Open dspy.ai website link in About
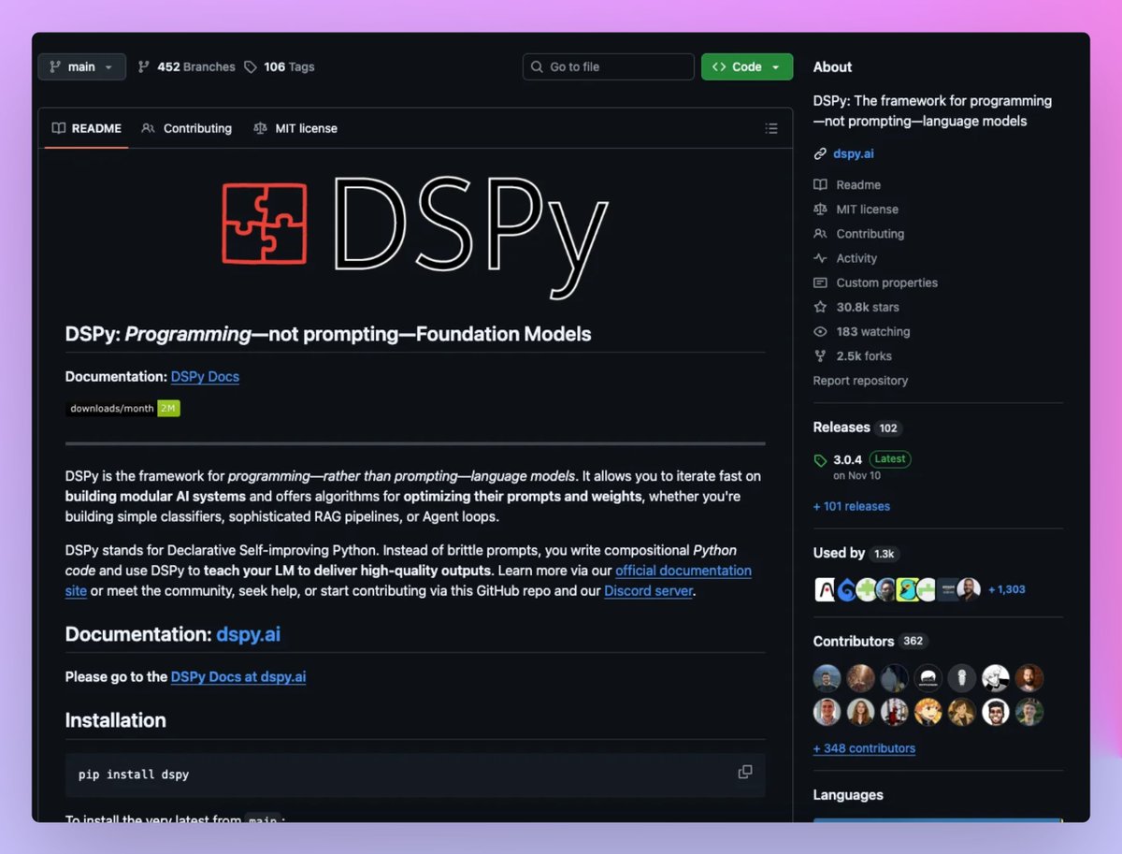Image resolution: width=1122 pixels, height=854 pixels. click(x=854, y=153)
